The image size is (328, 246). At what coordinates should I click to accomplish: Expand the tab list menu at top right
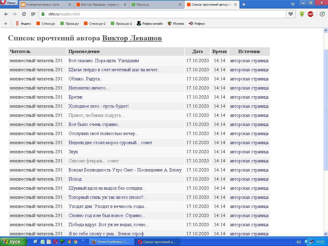[x=293, y=5]
